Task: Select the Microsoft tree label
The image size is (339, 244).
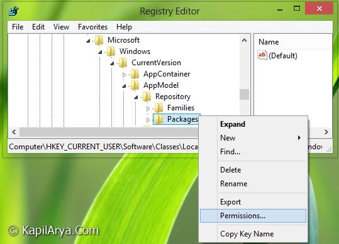Action: 124,40
